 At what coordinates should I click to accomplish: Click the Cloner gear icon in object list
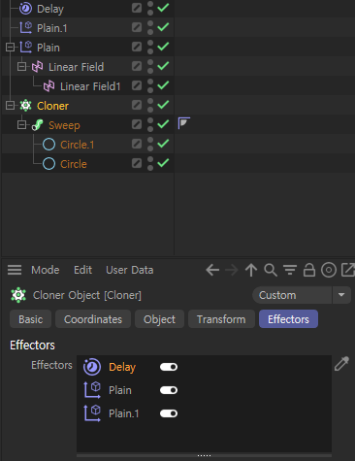25,106
